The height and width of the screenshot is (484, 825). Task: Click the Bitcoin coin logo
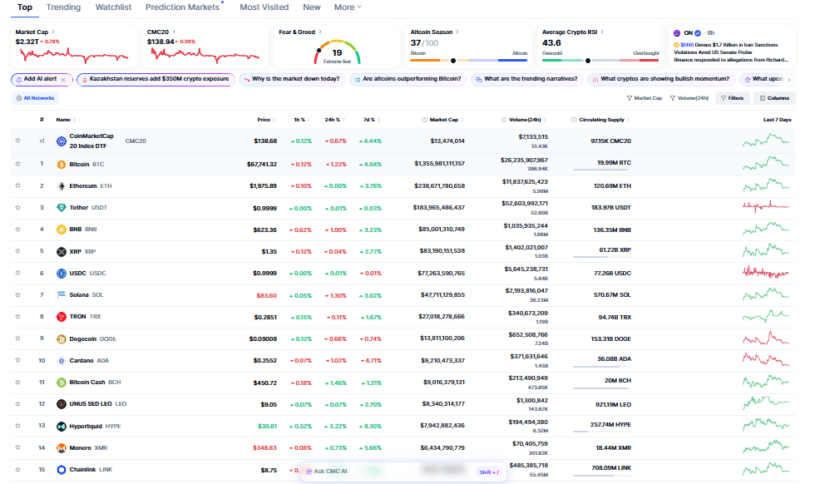tap(62, 164)
